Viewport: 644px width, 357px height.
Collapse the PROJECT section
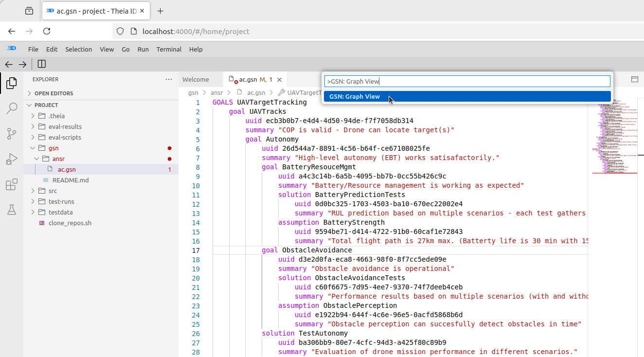[29, 105]
